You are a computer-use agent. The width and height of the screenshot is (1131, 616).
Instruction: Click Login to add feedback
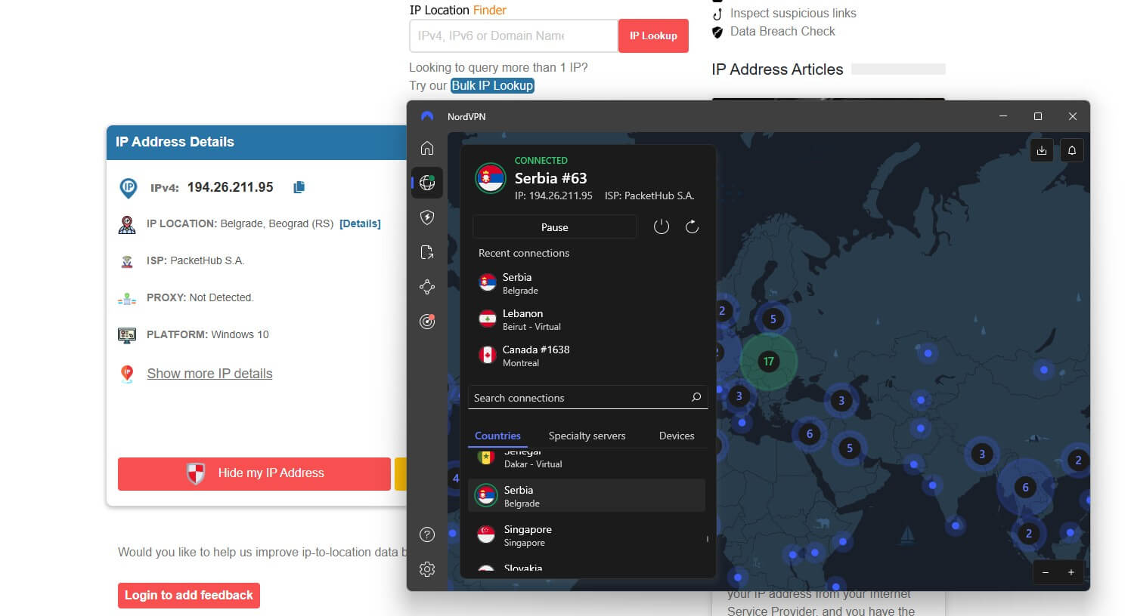189,596
